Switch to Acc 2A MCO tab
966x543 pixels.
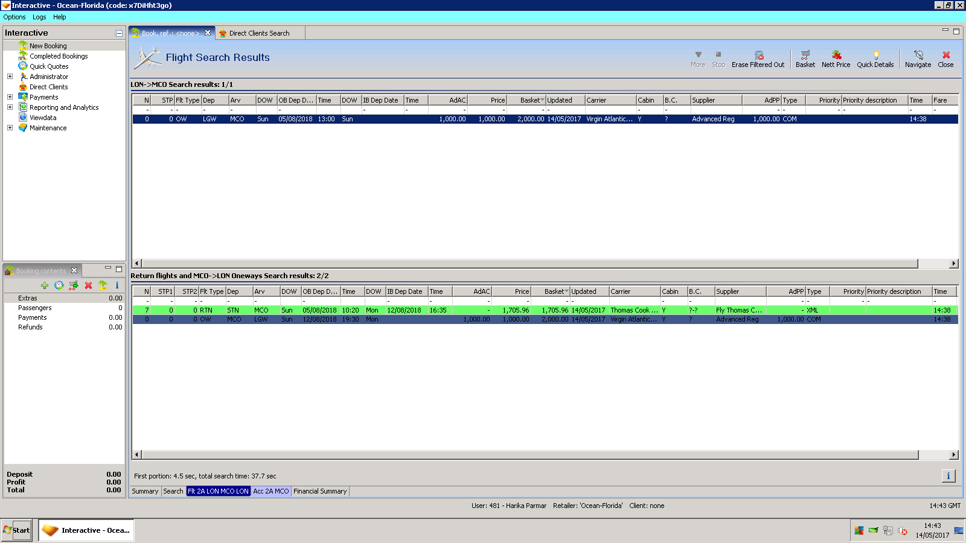tap(271, 491)
